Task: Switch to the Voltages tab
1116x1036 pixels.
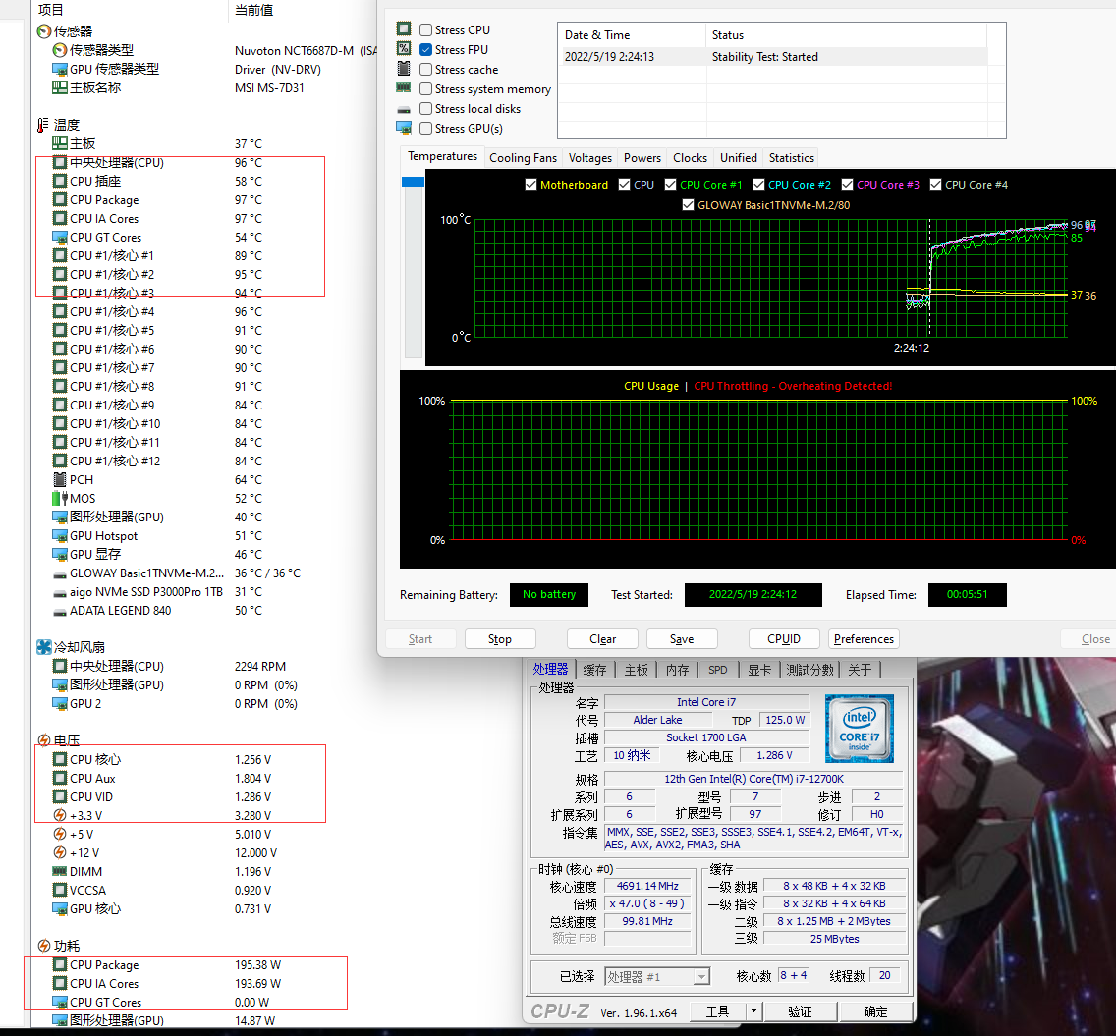Action: pyautogui.click(x=590, y=158)
